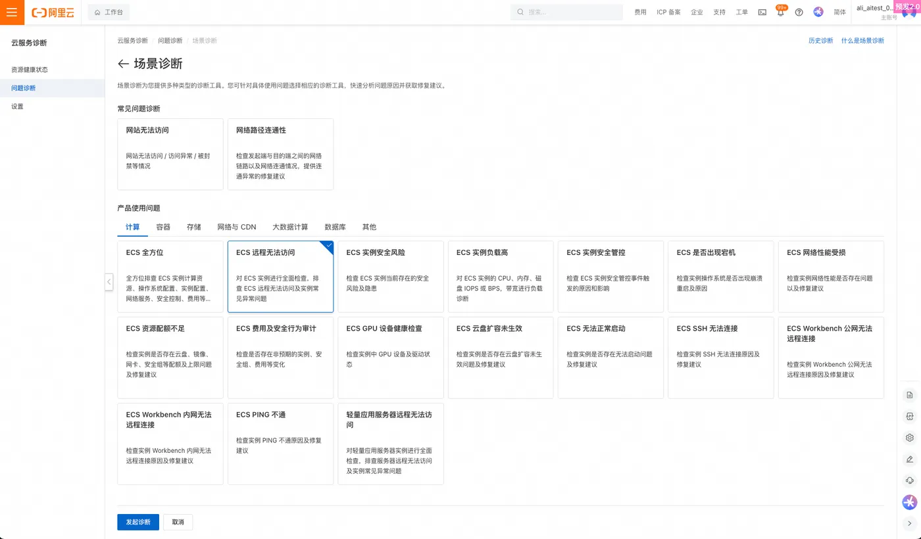Switch to the 网络与 CDN tab
The width and height of the screenshot is (921, 539).
pos(237,227)
